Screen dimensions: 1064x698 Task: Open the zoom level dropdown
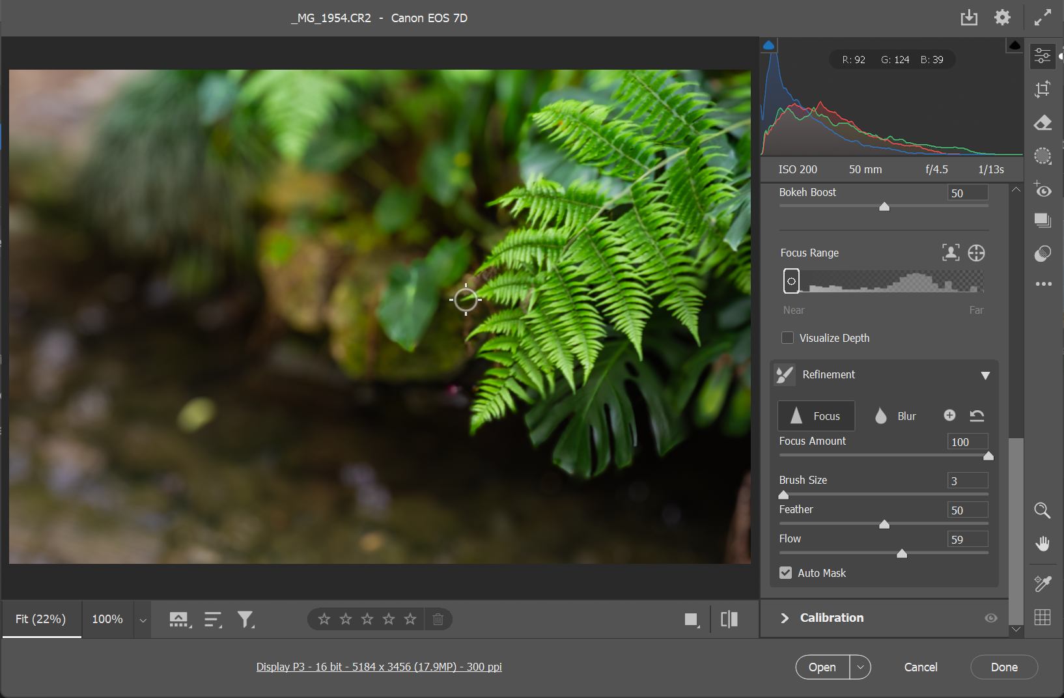142,619
